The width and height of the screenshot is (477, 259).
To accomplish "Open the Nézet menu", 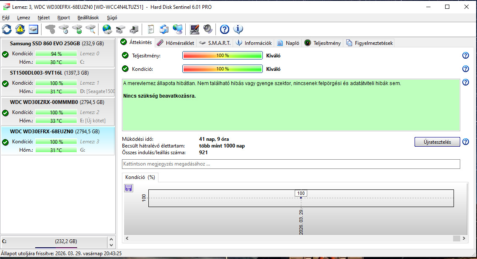I will click(44, 18).
